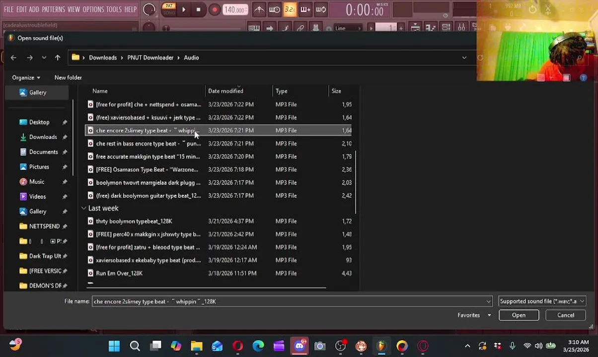Viewport: 598px width, 357px height.
Task: Click the play button in the FL Studio transport
Action: [184, 9]
